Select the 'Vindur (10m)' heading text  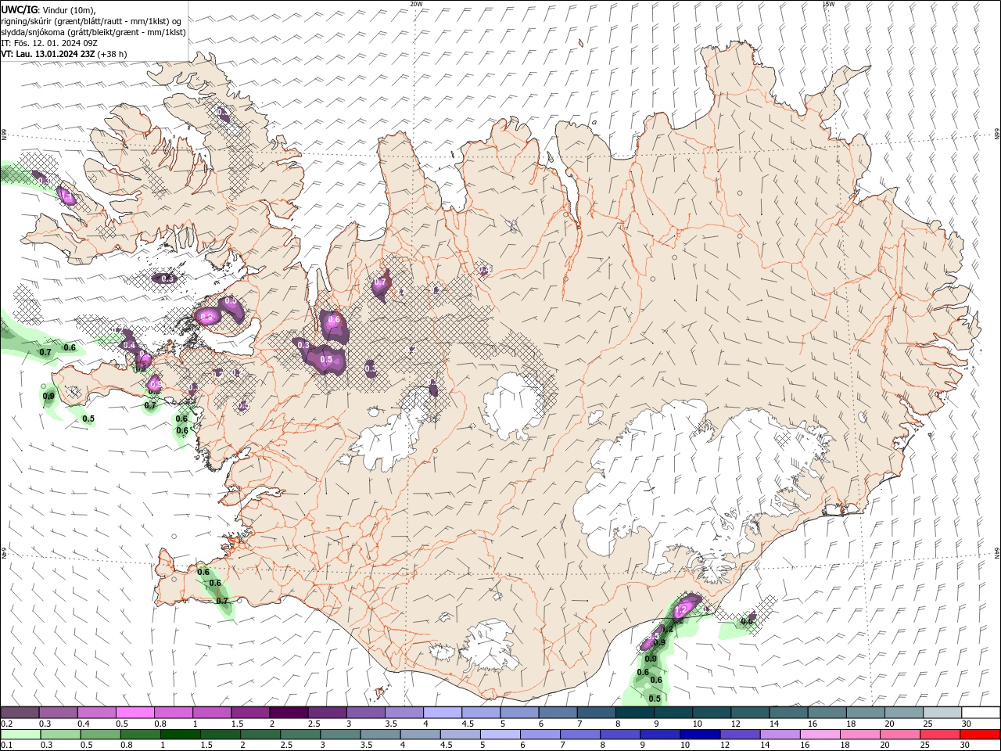coord(70,9)
